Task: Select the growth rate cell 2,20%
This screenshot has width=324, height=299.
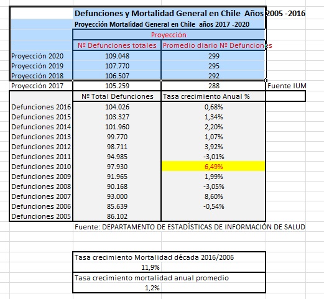Action: [214, 127]
